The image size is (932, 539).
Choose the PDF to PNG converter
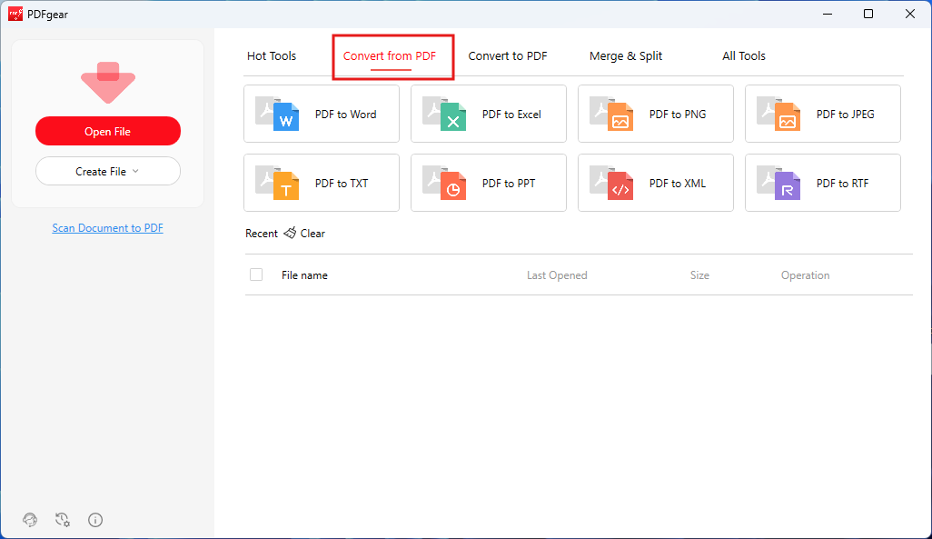[656, 114]
